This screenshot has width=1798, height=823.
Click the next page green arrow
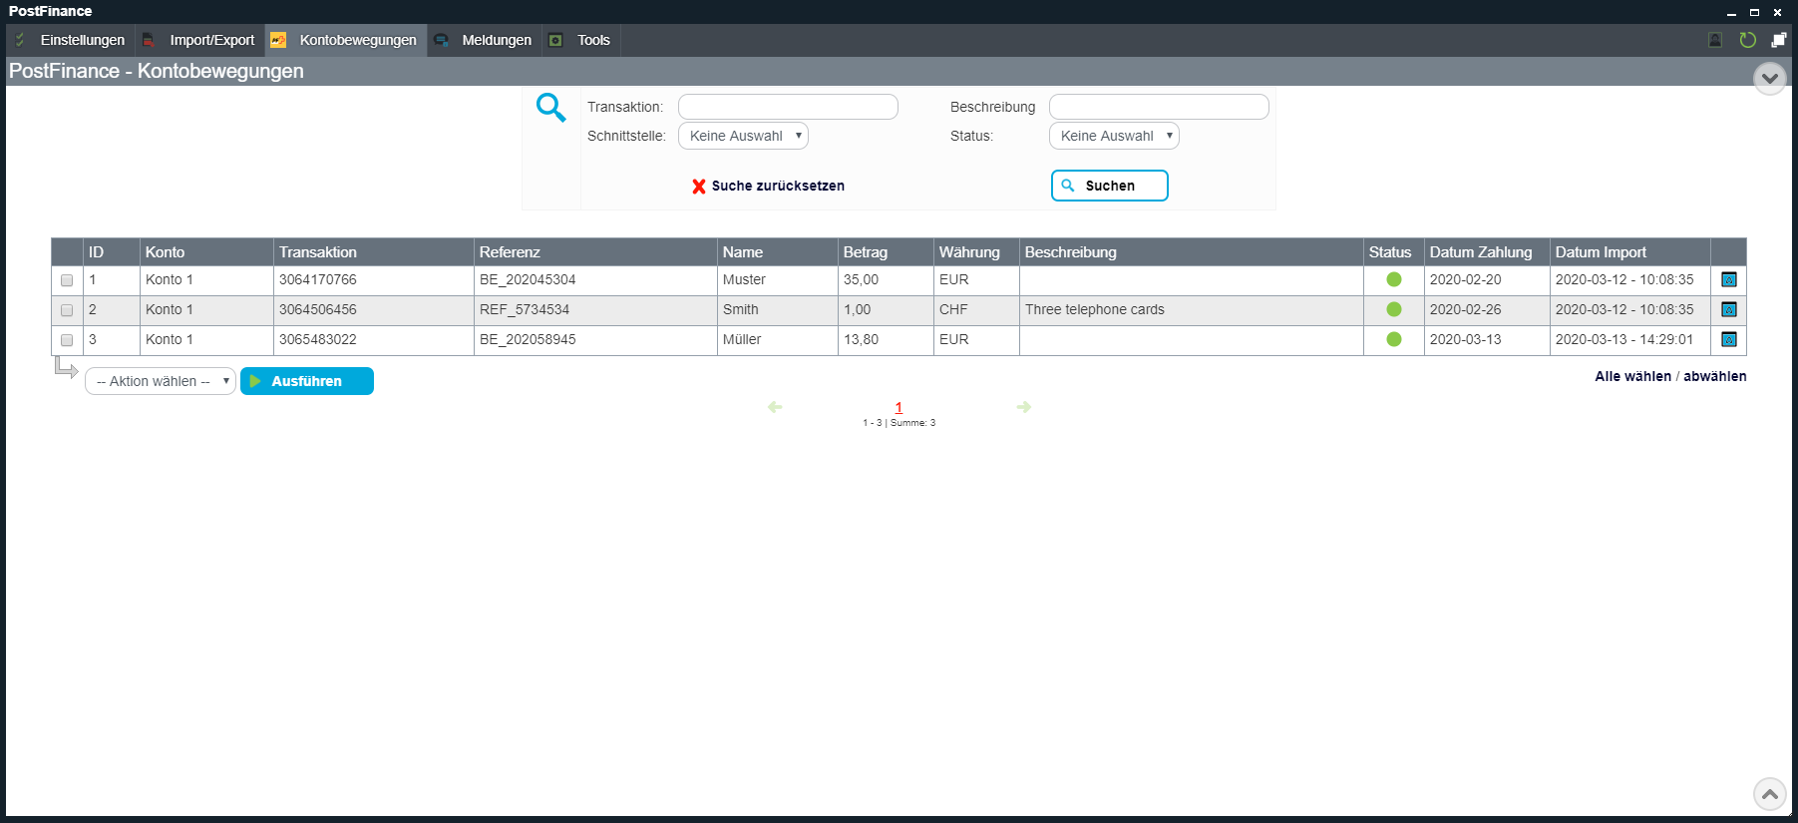1024,407
